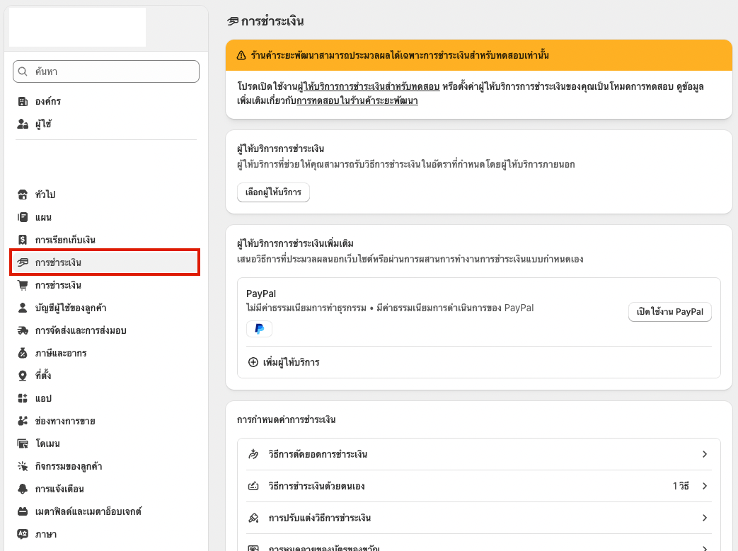The height and width of the screenshot is (551, 738).
Task: Click the ทั่วไป store icon
Action: point(23,195)
